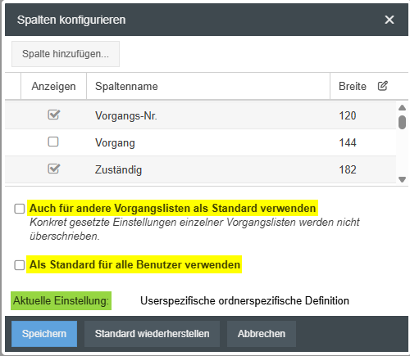Image resolution: width=410 pixels, height=356 pixels.
Task: Open the 'Spalte hinzufügen...' dropdown
Action: pyautogui.click(x=66, y=54)
